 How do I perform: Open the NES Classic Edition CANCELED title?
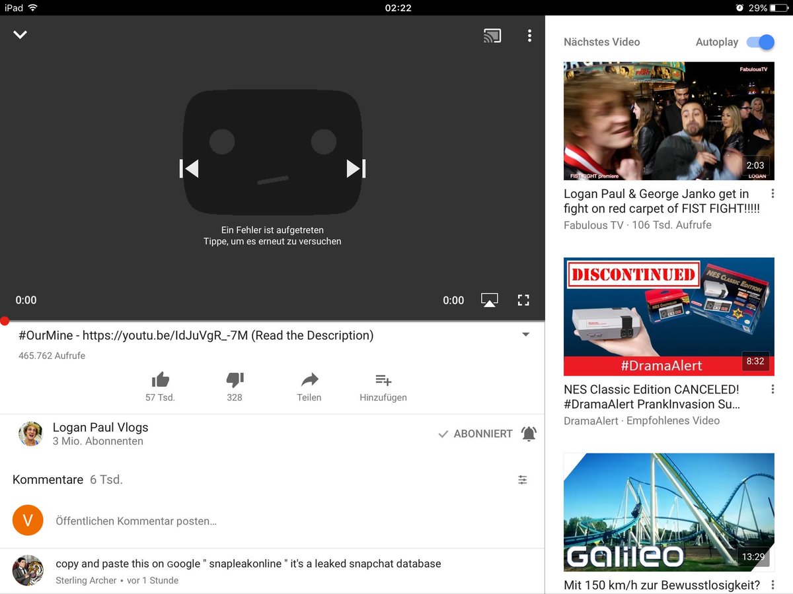click(652, 397)
